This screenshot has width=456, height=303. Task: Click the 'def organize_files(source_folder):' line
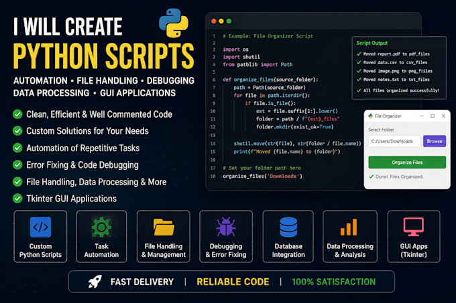270,80
